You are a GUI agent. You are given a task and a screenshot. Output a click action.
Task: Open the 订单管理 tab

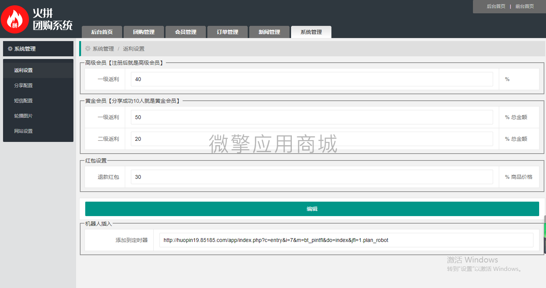point(228,32)
